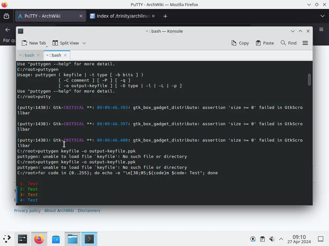Screen dimensions: 329x246
Task: Click the Konsole terminal icon in title bar
Action: (x=21, y=31)
